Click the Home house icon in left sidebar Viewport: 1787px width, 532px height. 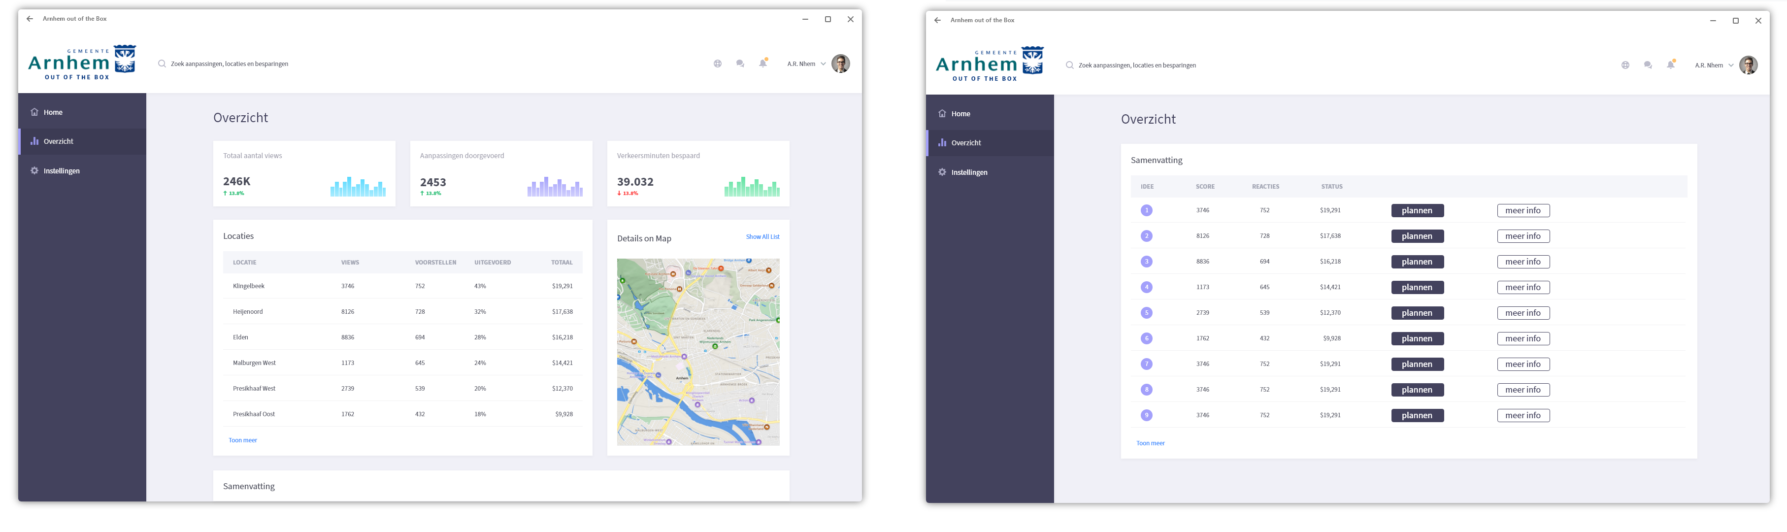point(34,112)
